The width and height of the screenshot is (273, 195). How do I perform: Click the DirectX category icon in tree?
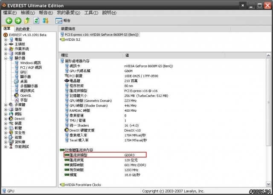click(x=11, y=119)
